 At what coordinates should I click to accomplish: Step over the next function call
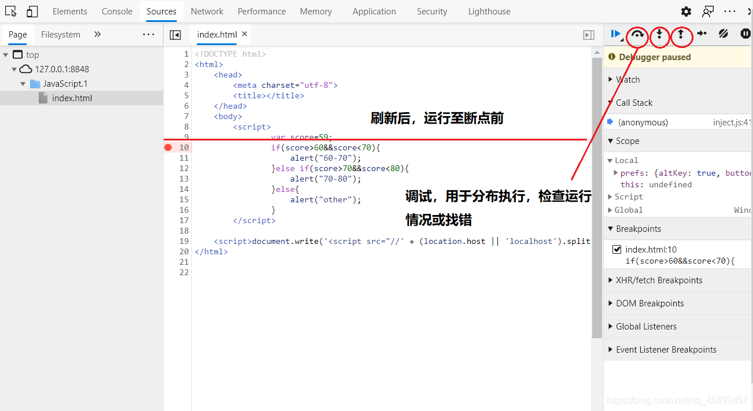pyautogui.click(x=637, y=35)
